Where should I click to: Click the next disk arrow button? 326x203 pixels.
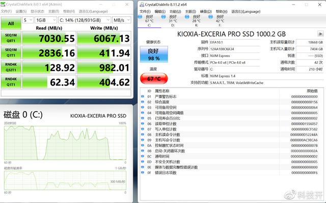pos(320,34)
